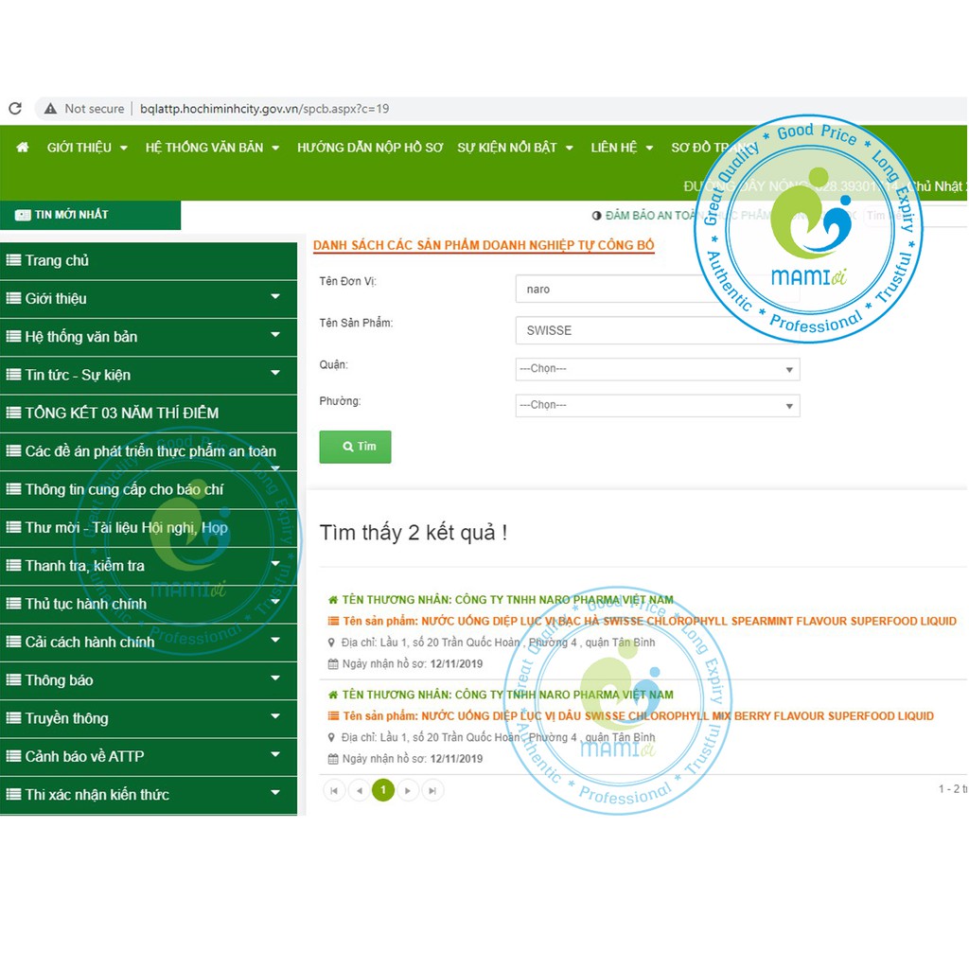
Task: Click the newspaper icon in TIN MỚI NHẤT
Action: (23, 215)
